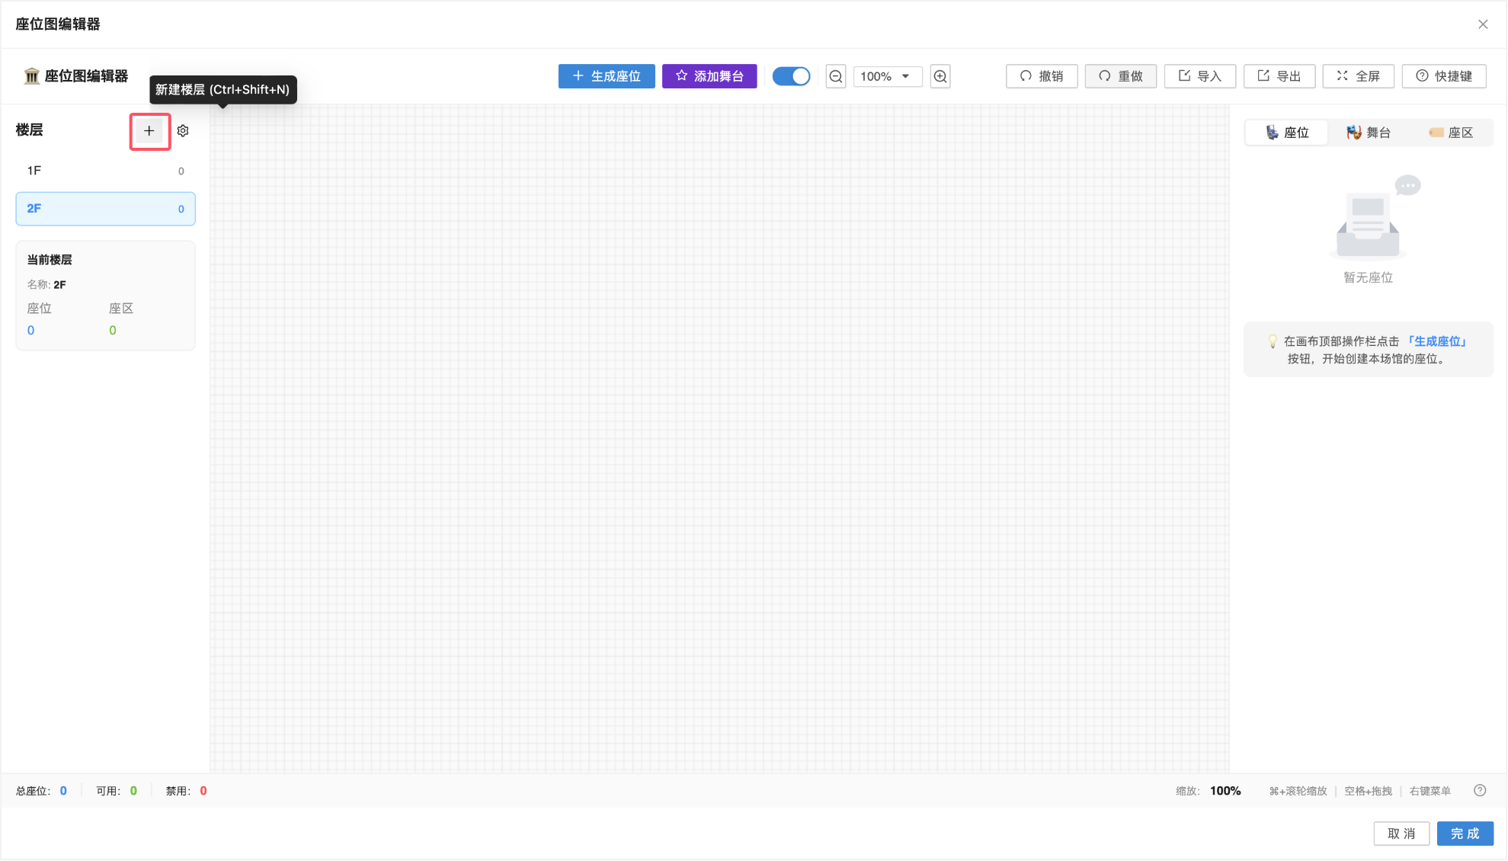Click the 完成 button
This screenshot has height=861, width=1508.
[x=1465, y=834]
